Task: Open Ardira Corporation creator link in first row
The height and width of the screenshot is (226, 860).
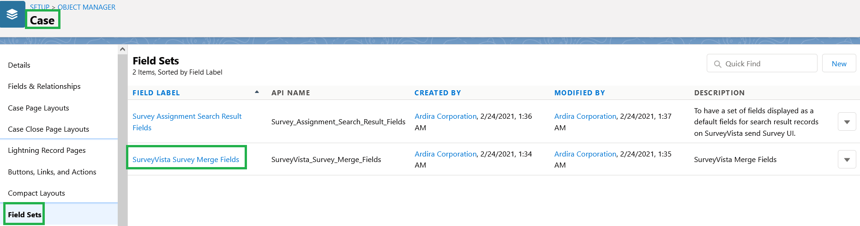Action: (x=445, y=116)
